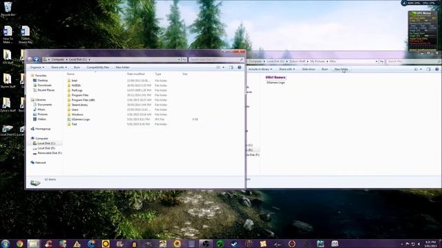The image size is (442, 248).
Task: Open Help in Misc window toolbar
Action: coord(437,69)
